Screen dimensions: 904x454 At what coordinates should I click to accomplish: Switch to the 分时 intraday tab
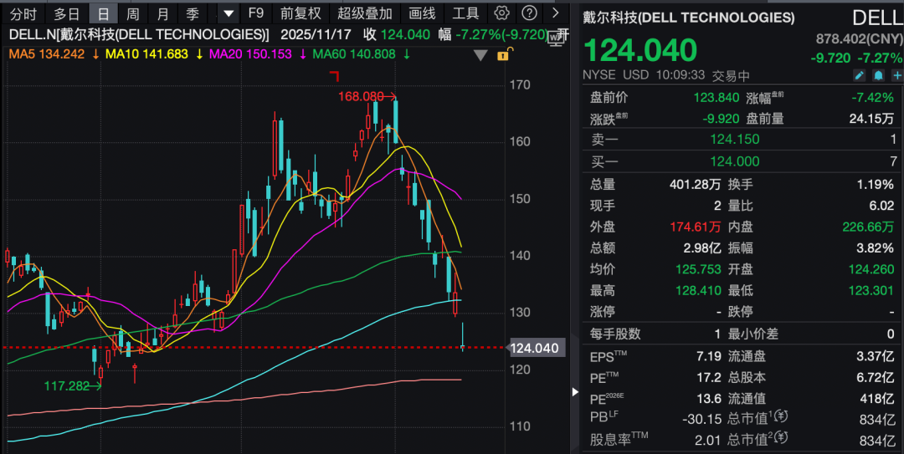[23, 13]
